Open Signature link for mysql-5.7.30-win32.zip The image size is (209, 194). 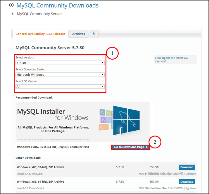click(x=191, y=174)
